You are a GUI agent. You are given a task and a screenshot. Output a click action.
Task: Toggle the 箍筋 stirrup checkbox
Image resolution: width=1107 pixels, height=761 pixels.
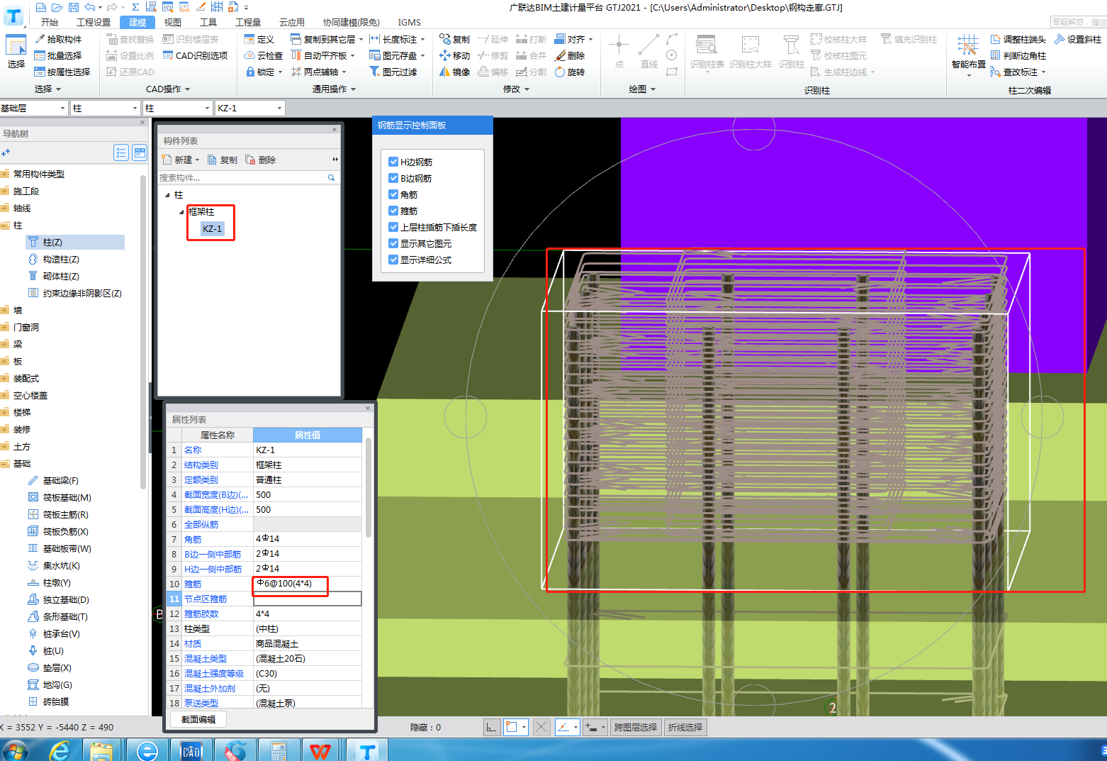click(393, 211)
